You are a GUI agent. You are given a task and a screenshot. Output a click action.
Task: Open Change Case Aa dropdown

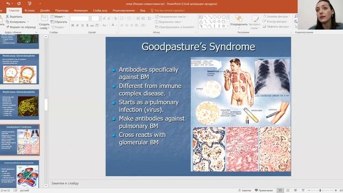click(105, 26)
